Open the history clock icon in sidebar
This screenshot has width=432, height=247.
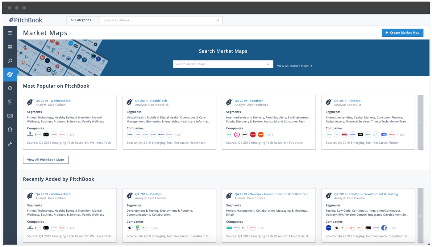tap(10, 88)
